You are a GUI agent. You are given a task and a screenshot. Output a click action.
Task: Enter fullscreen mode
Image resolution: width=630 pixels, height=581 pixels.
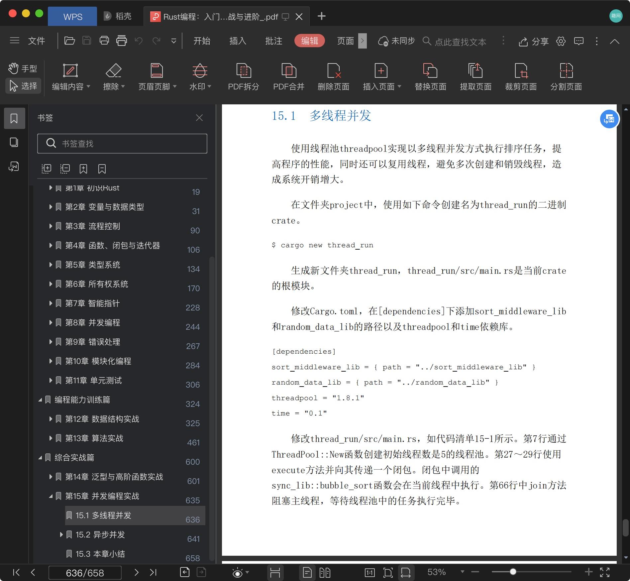click(605, 572)
